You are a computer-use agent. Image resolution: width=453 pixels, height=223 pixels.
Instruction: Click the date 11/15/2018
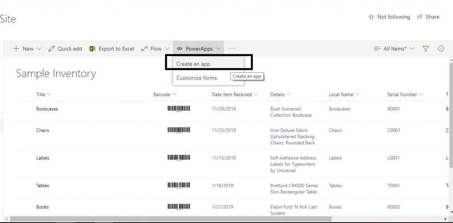pyautogui.click(x=224, y=158)
